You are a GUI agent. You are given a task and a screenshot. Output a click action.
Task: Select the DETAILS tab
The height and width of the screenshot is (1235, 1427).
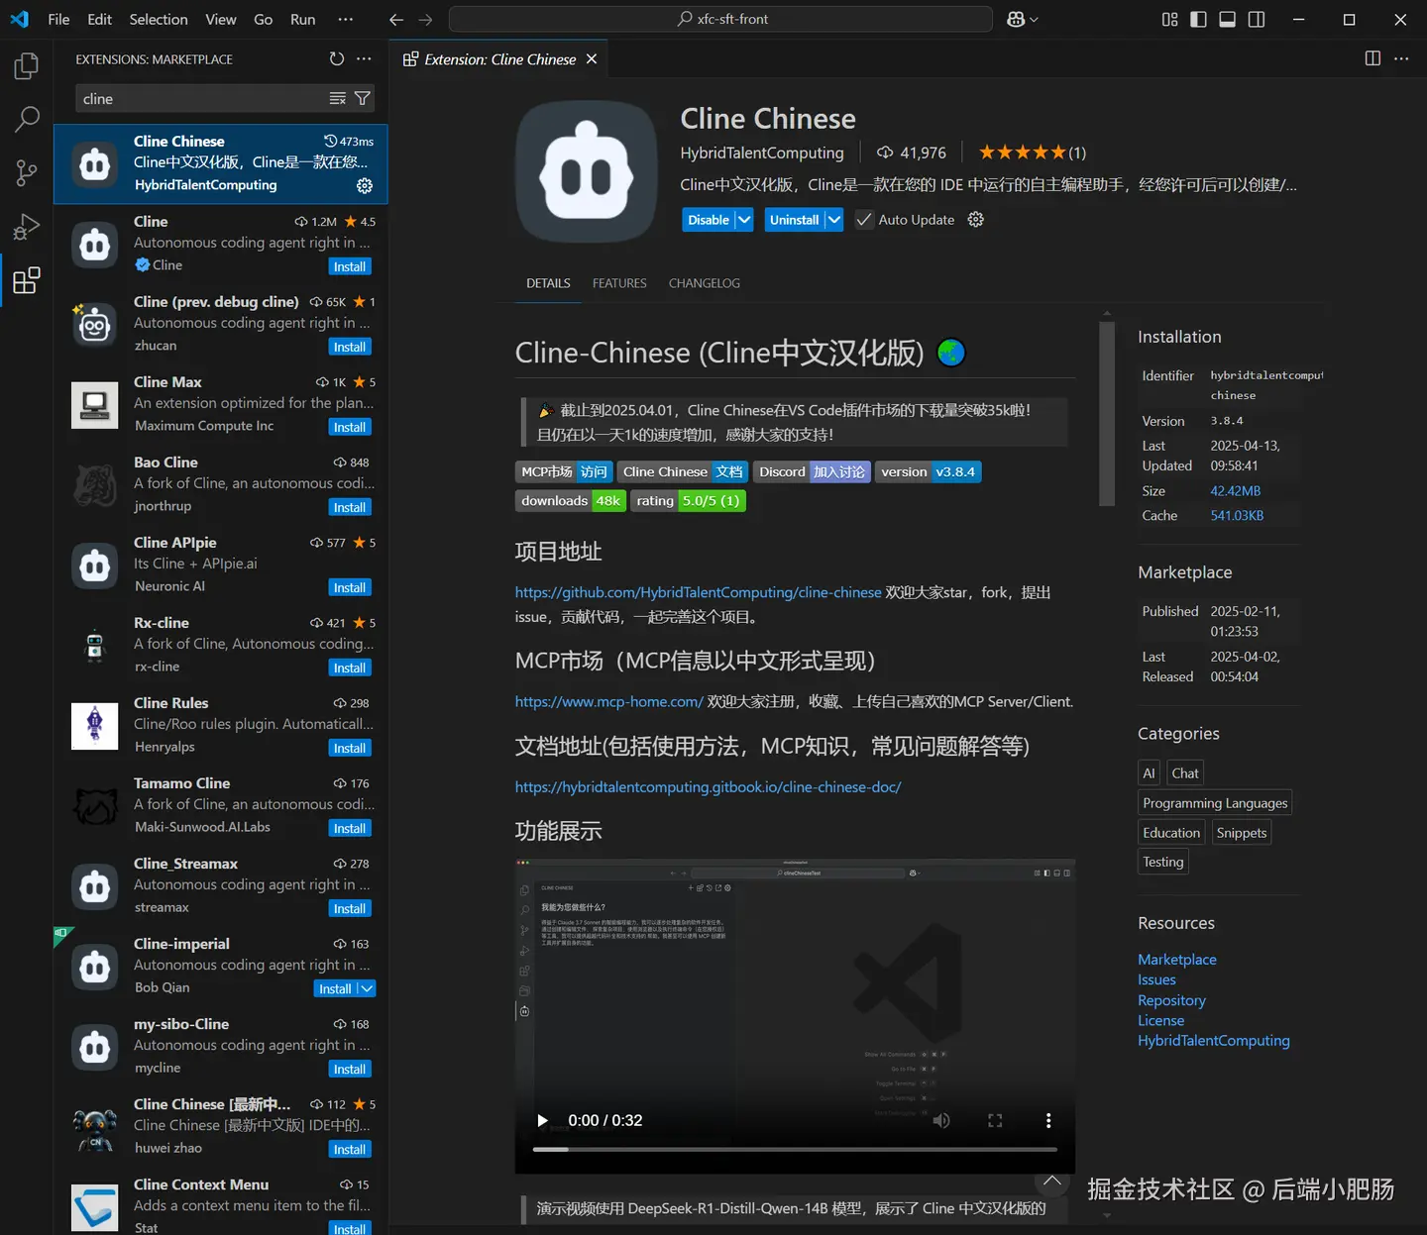(548, 283)
